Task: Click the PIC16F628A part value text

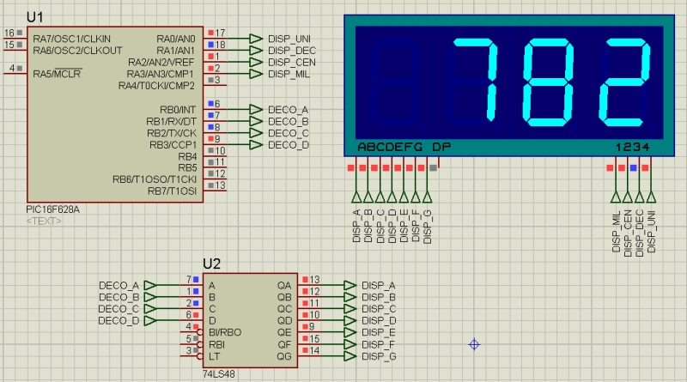Action: [x=52, y=209]
